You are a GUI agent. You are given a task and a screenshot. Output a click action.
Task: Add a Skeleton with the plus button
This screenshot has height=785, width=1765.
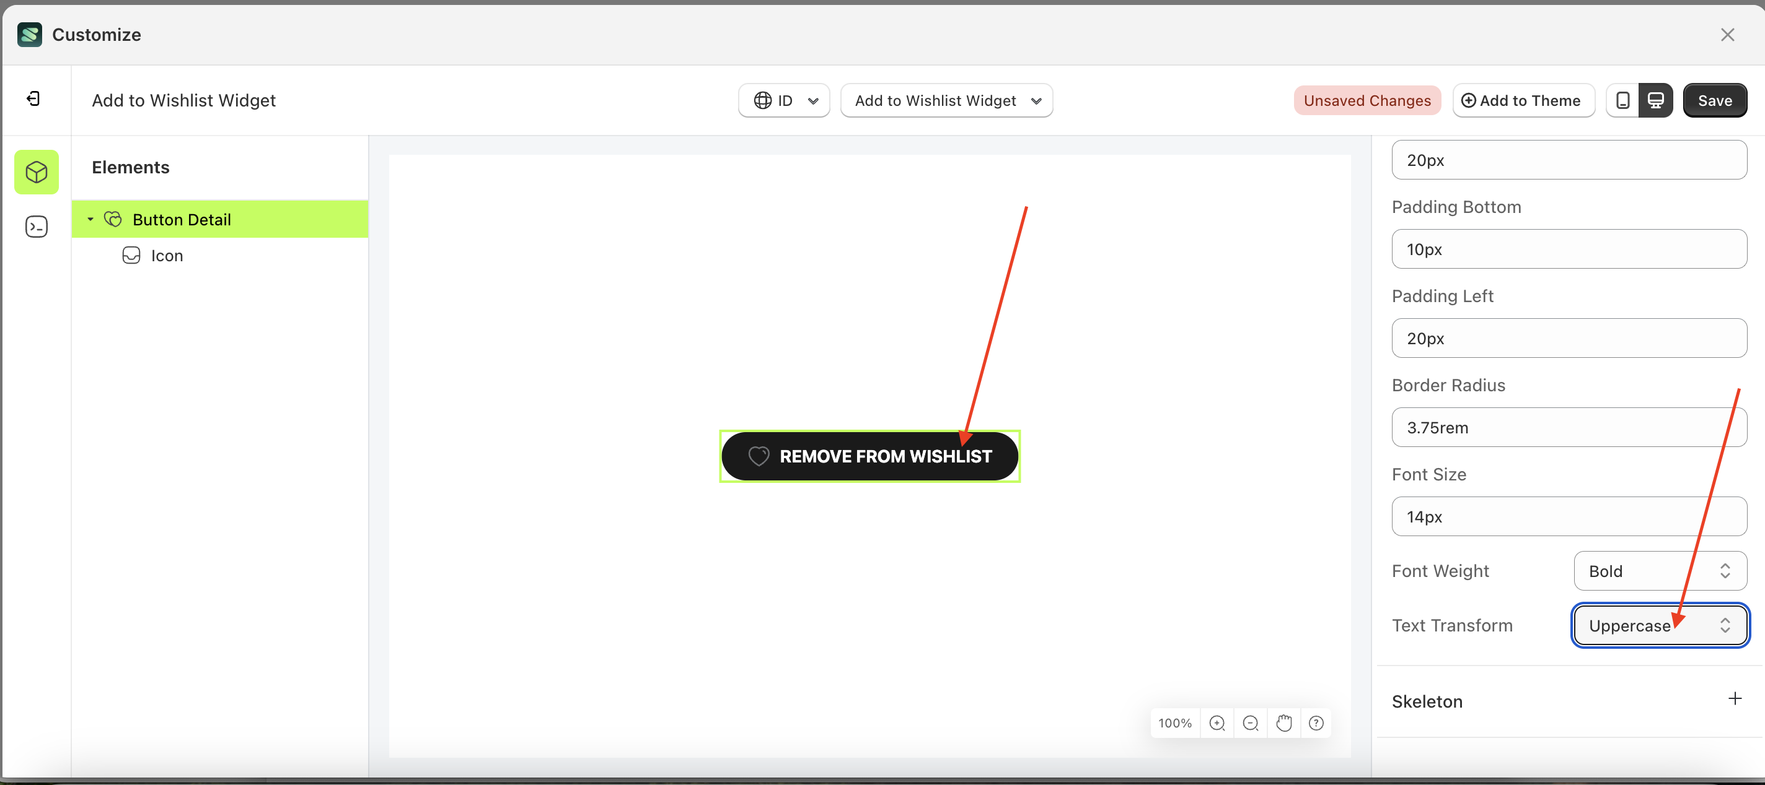click(x=1734, y=698)
